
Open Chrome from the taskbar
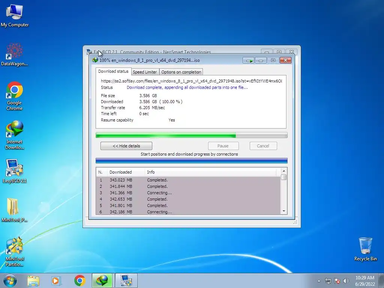coord(79,280)
